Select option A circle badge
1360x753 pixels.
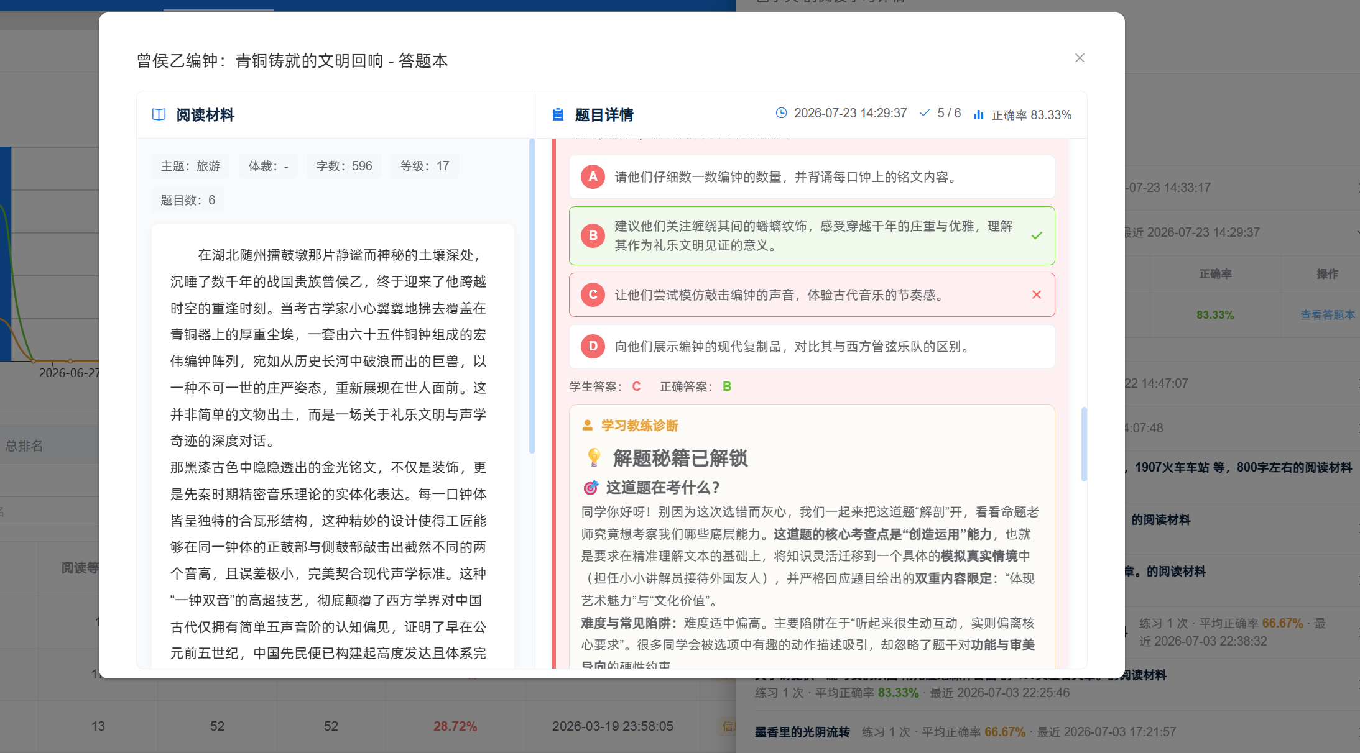pyautogui.click(x=593, y=177)
